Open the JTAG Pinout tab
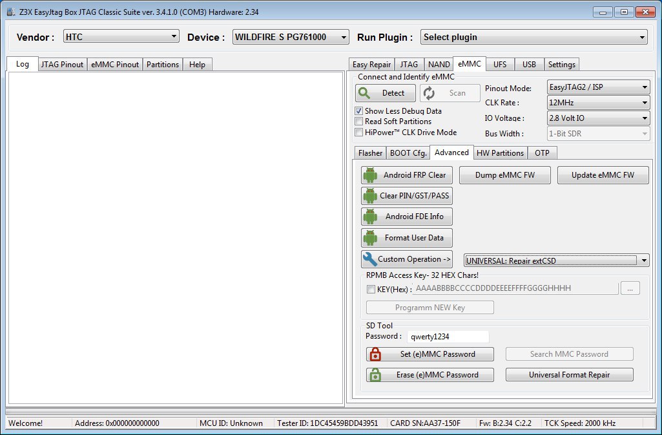662x435 pixels. click(63, 65)
